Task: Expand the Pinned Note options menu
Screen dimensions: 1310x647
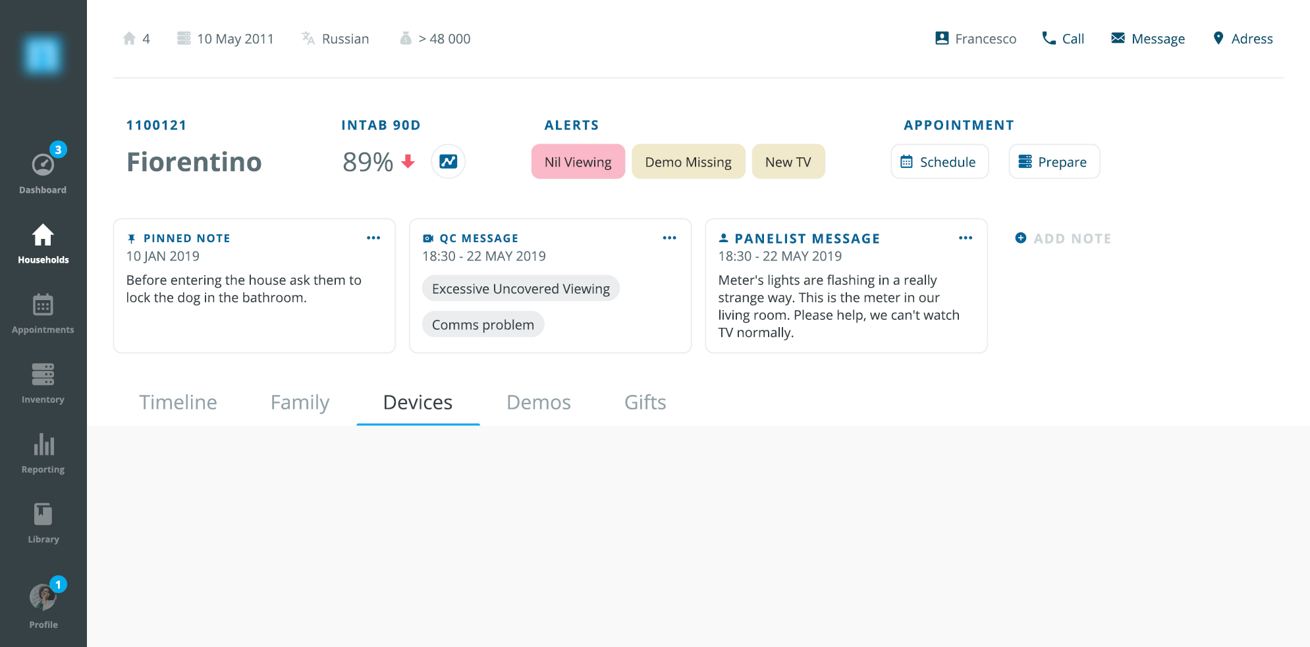Action: pyautogui.click(x=373, y=238)
